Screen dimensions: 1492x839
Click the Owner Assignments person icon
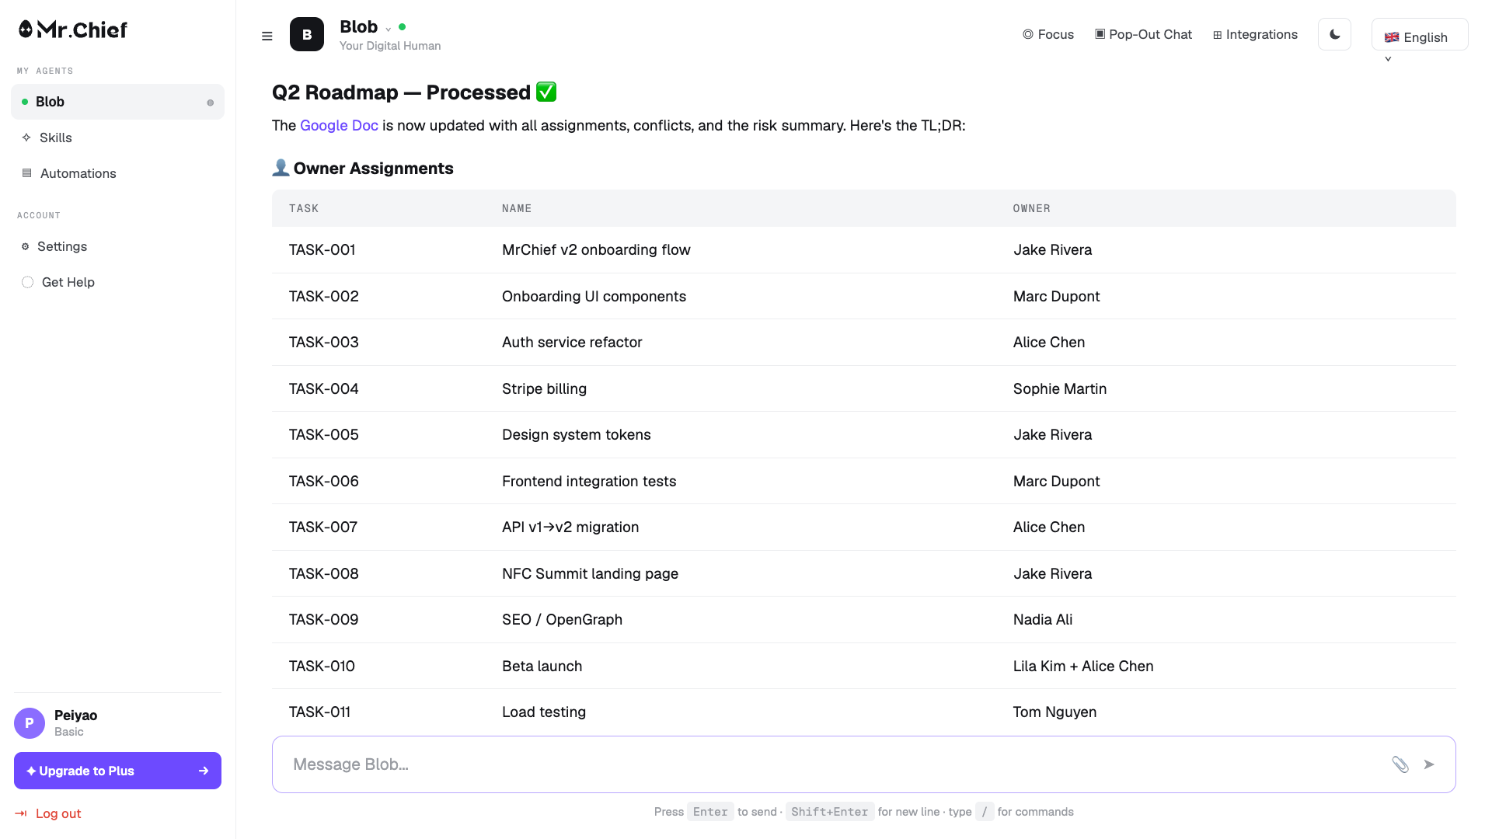(281, 168)
